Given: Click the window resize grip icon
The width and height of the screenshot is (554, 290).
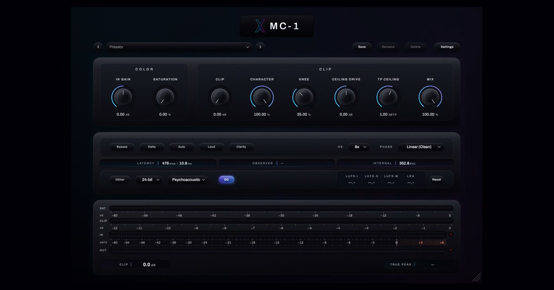Looking at the screenshot, I should point(476,277).
